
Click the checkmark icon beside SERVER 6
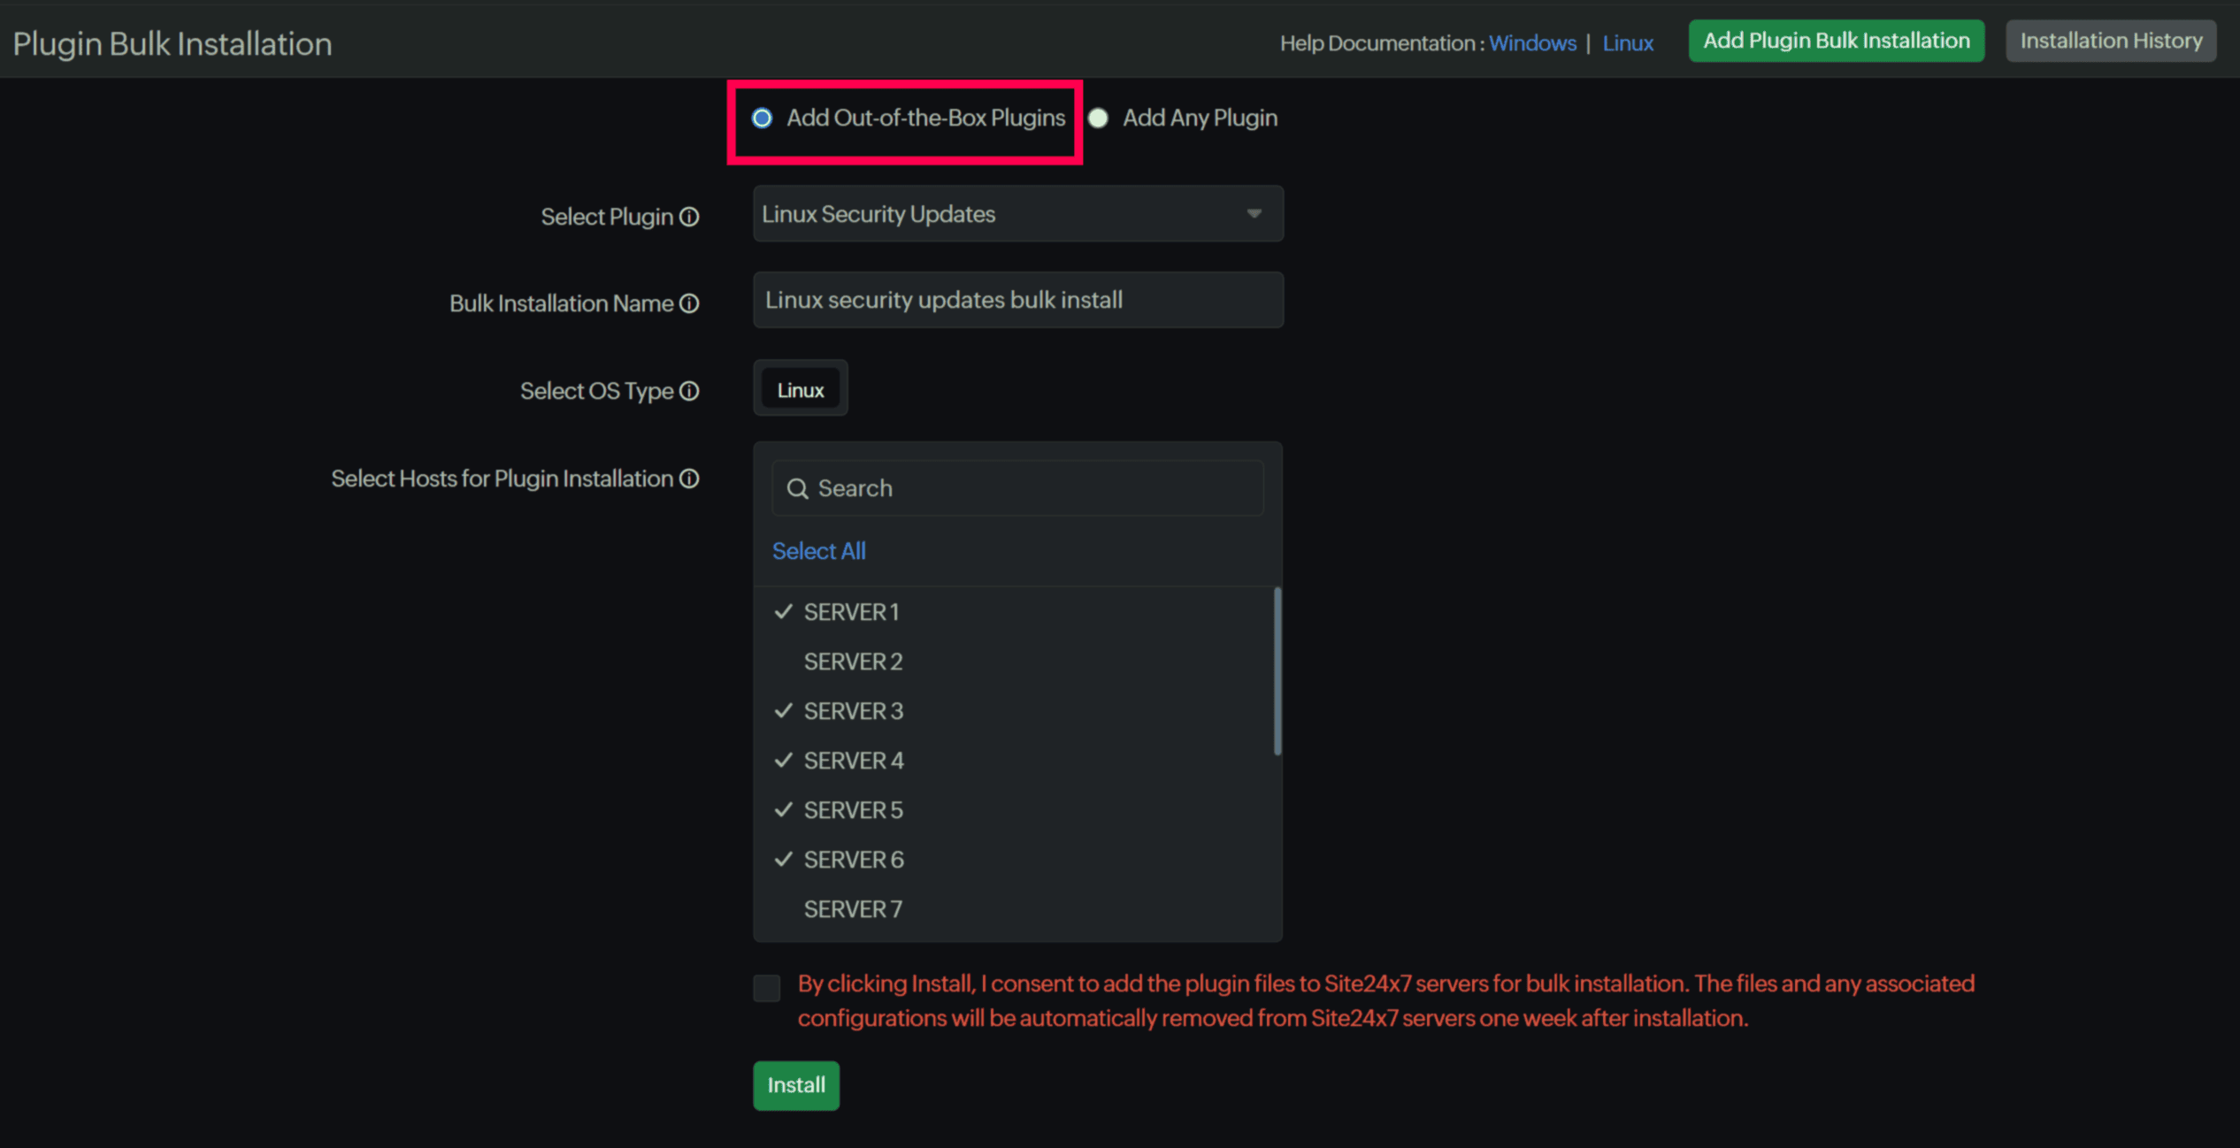pyautogui.click(x=783, y=859)
